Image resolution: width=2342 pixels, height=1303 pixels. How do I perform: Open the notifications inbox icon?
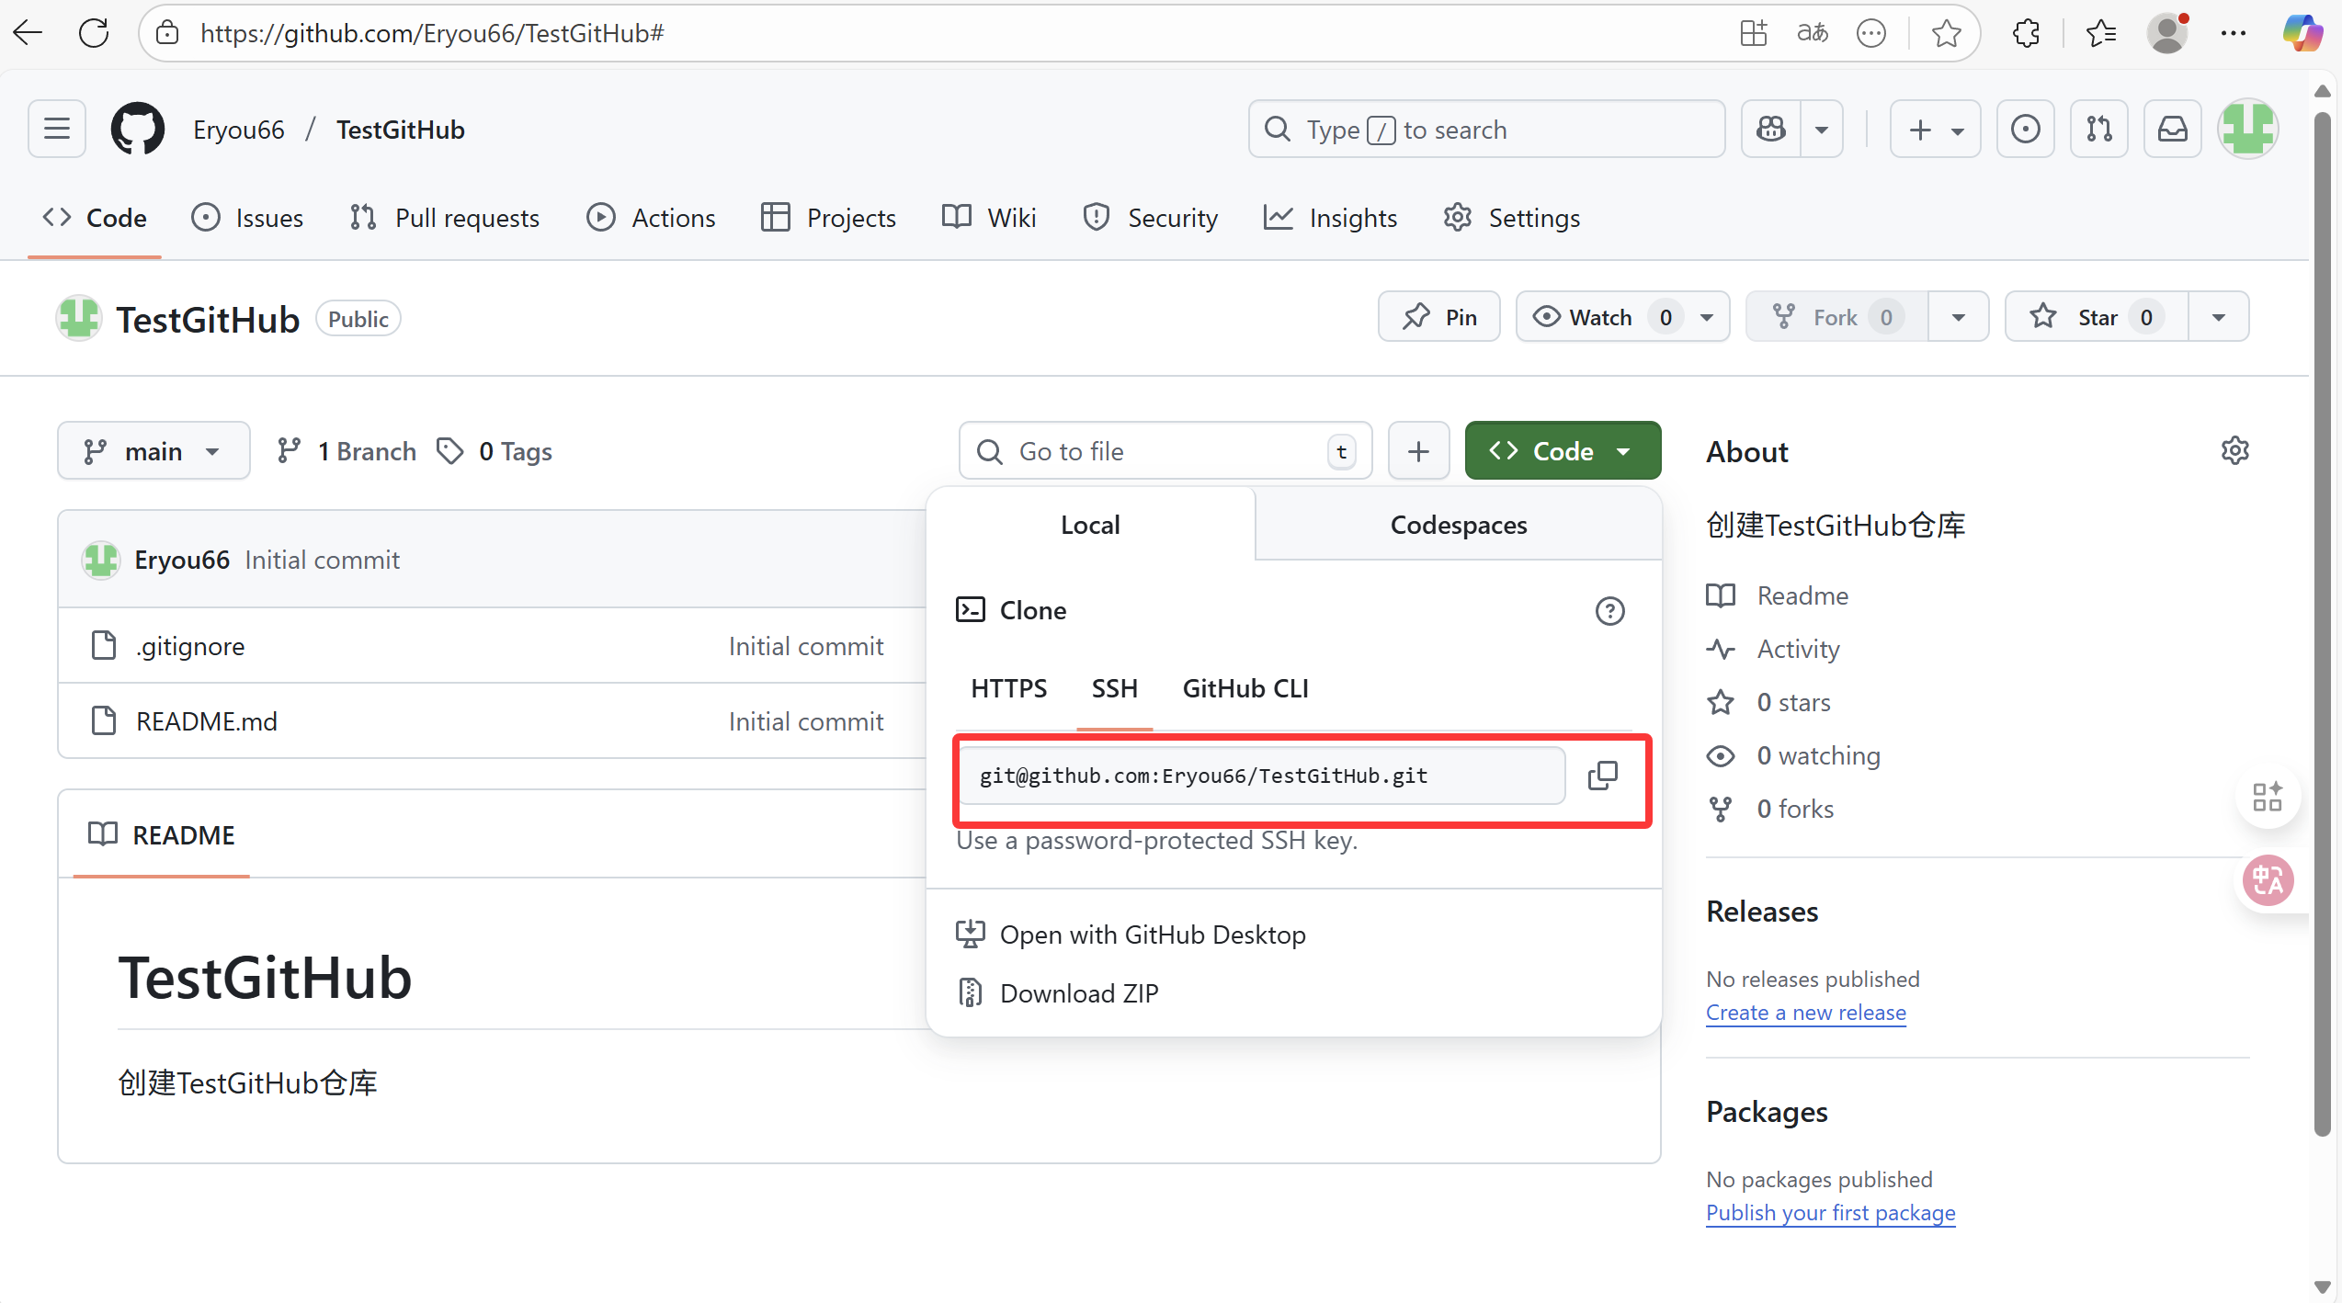(2172, 130)
